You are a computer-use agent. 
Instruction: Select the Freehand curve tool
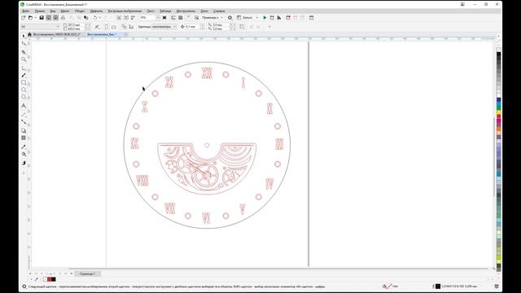pos(24,68)
